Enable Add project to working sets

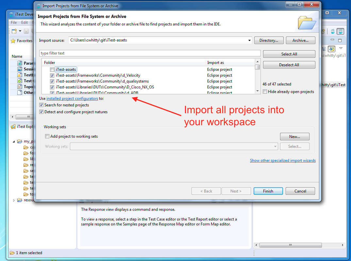(47, 136)
